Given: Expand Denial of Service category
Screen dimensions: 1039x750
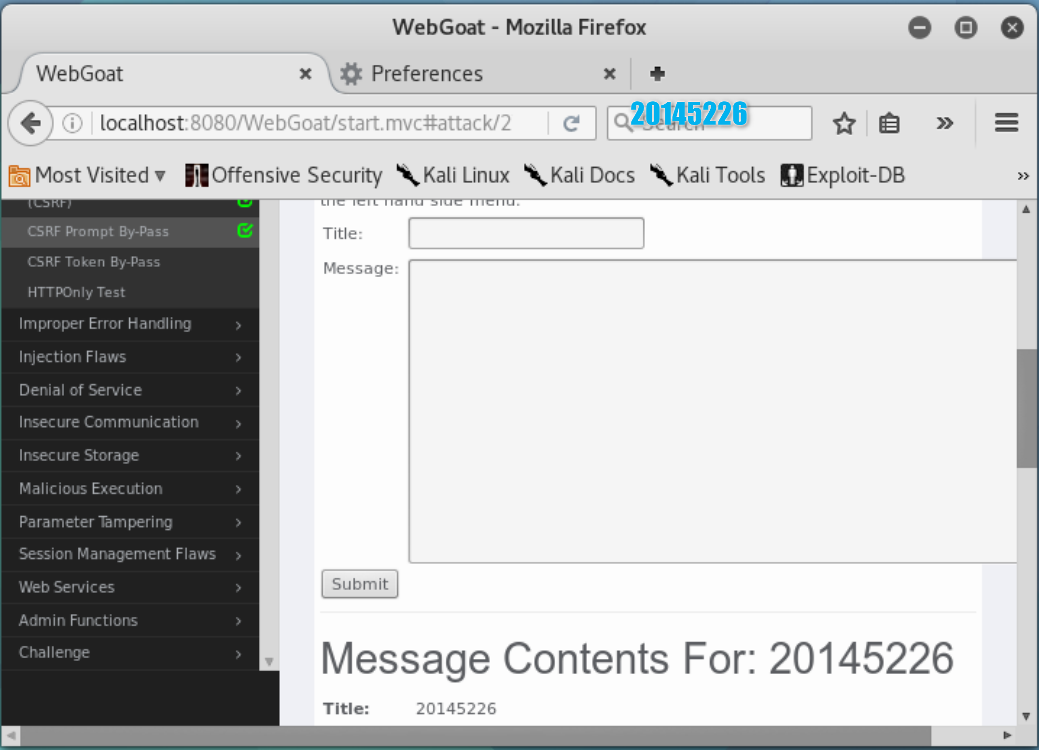Looking at the screenshot, I should 130,390.
